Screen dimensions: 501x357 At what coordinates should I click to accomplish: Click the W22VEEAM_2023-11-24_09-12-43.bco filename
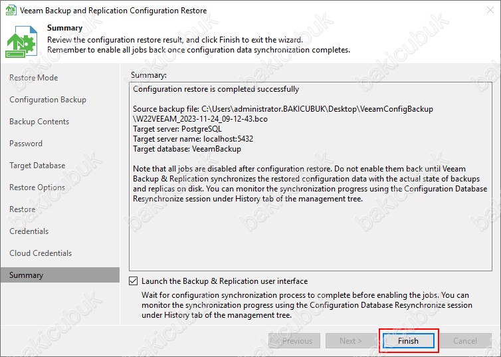click(201, 119)
